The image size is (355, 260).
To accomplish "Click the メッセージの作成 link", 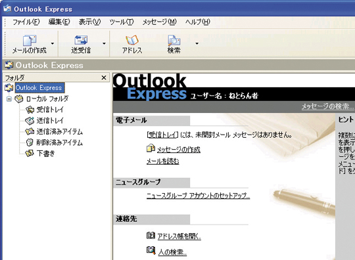I will (x=179, y=150).
